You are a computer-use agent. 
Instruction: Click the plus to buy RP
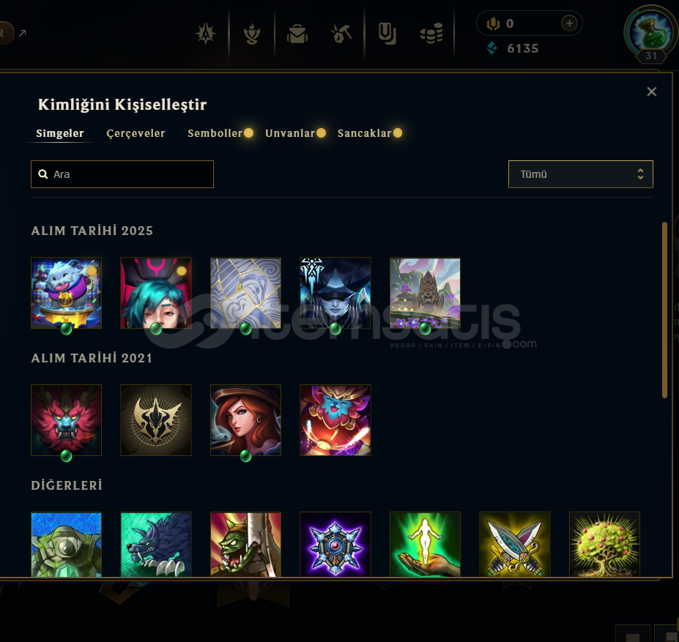569,23
